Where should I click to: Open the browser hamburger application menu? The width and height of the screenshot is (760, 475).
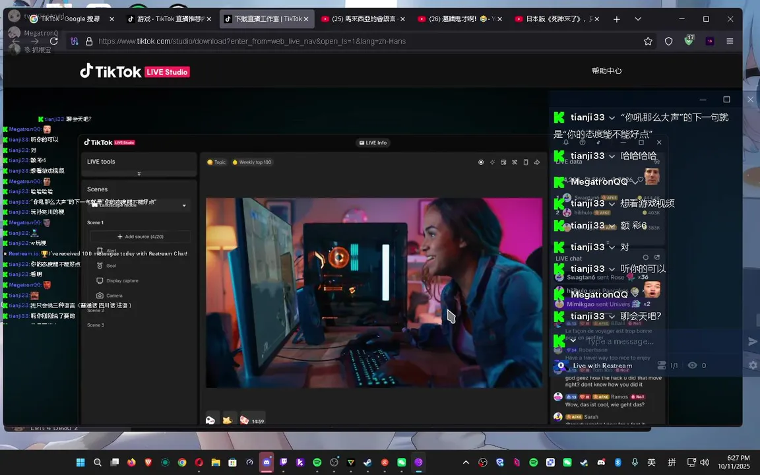point(730,41)
